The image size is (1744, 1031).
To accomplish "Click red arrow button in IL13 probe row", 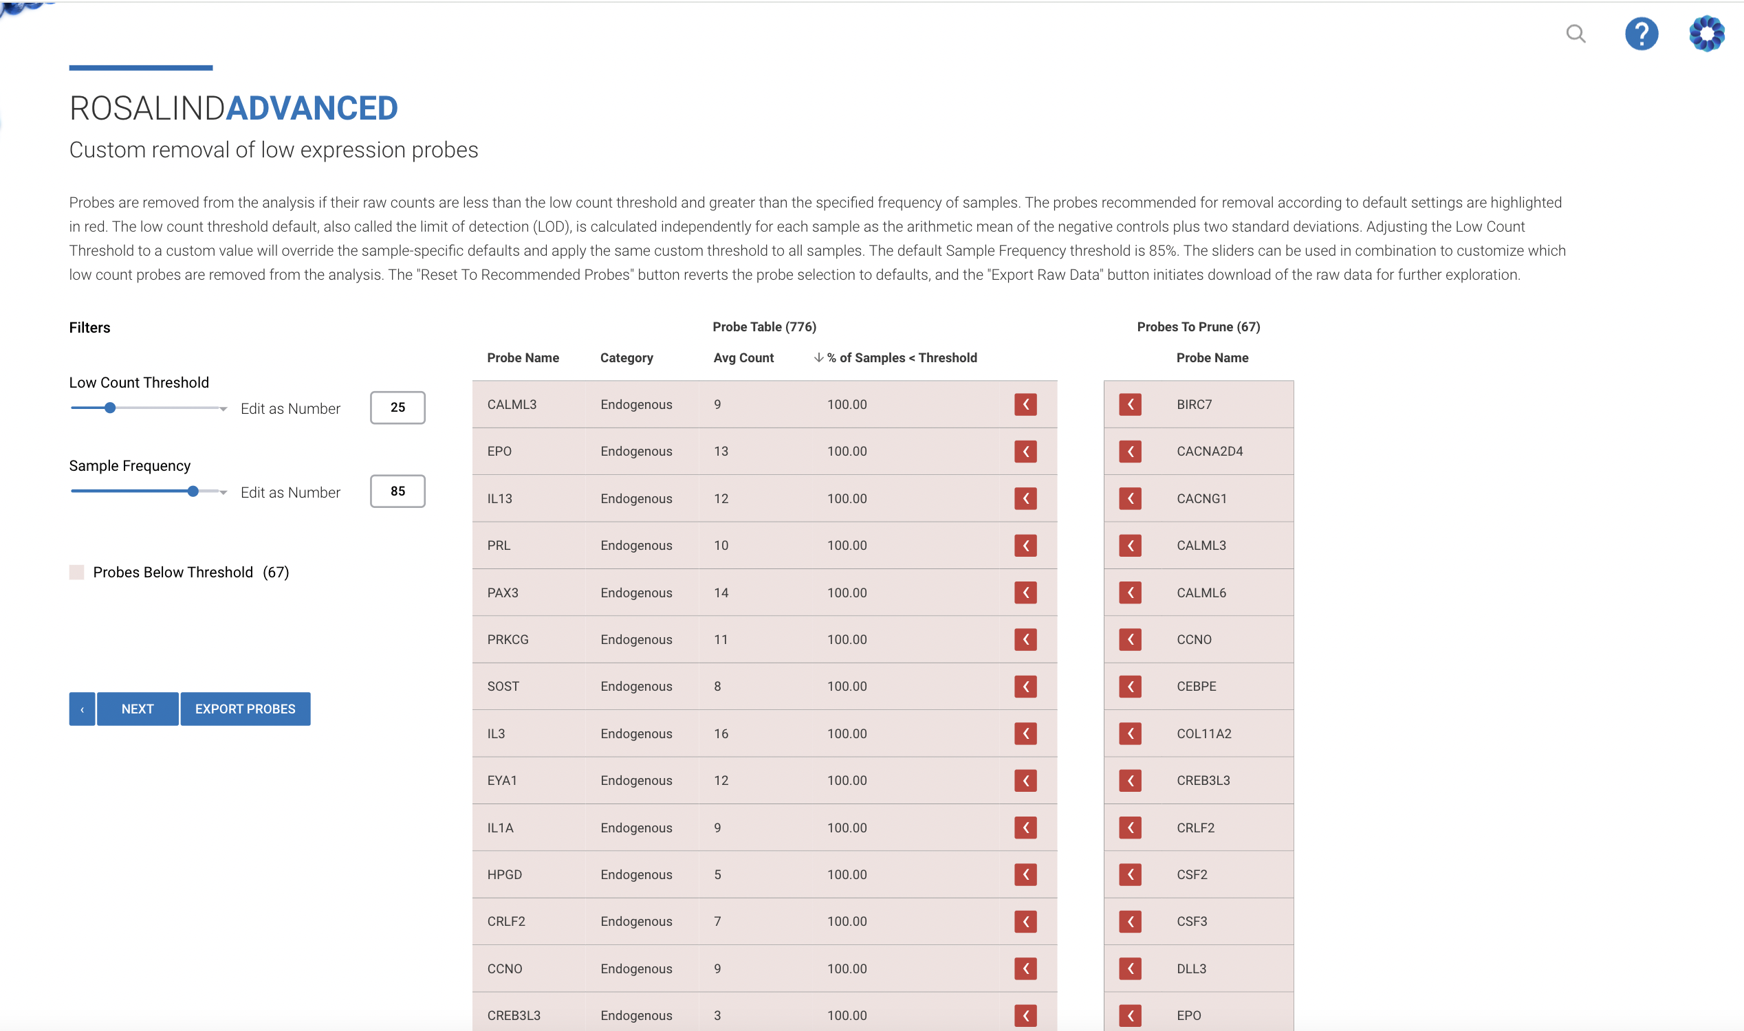I will [1025, 498].
